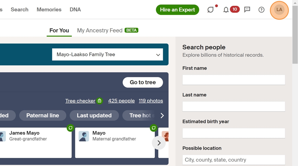The image size is (298, 166).
Task: Show next people cards with round arrow
Action: [x=159, y=143]
